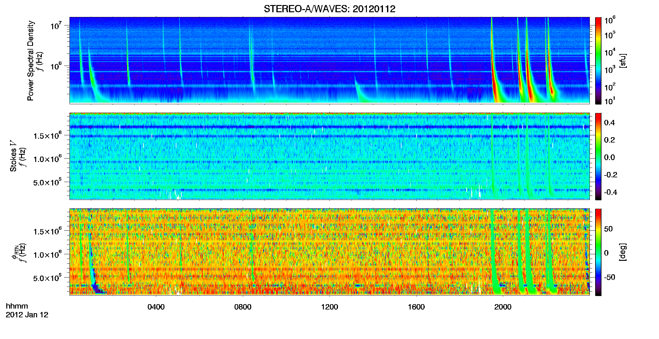Viewport: 659px width, 339px height.
Task: Click the Power Spectral Density axis label
Action: [30, 61]
